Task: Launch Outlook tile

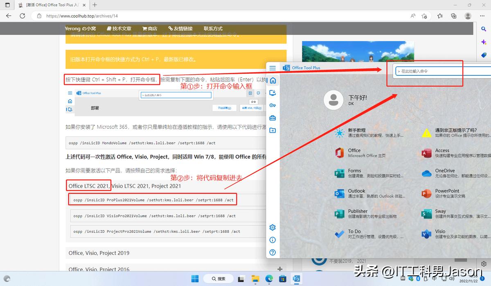Action: (370, 193)
